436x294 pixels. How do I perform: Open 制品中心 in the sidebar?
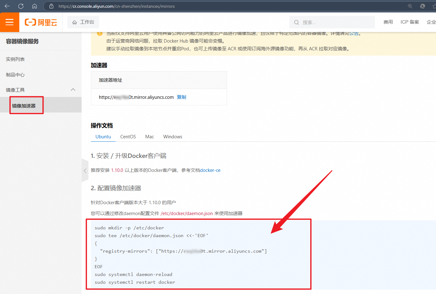[x=15, y=75]
